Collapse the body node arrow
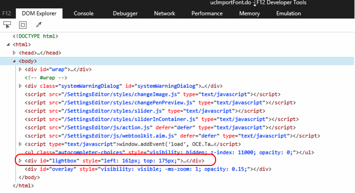Viewport: 355px width, 193px height. [x=14, y=61]
